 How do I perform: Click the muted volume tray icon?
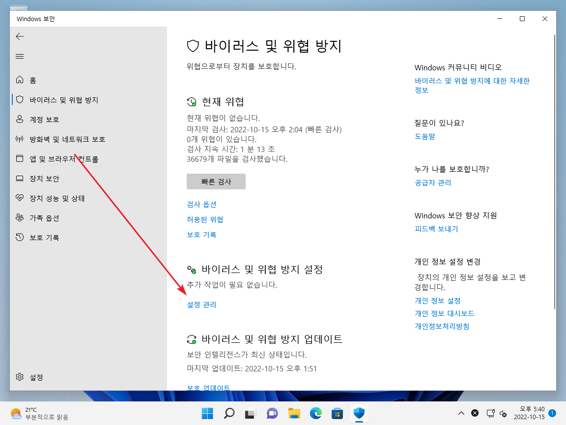tap(503, 413)
